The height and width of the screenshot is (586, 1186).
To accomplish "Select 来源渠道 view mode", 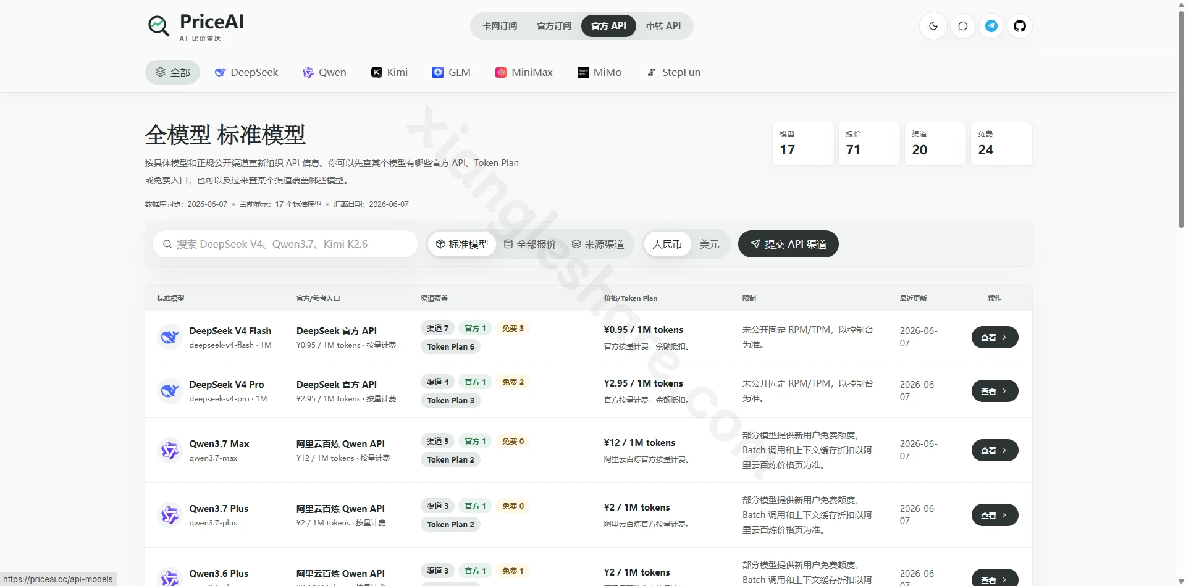I will (598, 244).
